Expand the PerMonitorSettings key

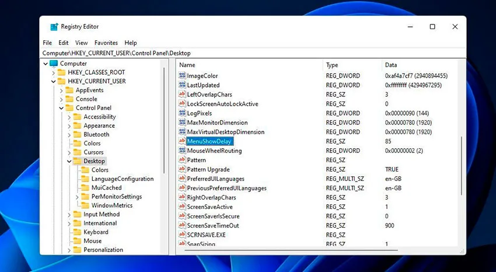(77, 197)
